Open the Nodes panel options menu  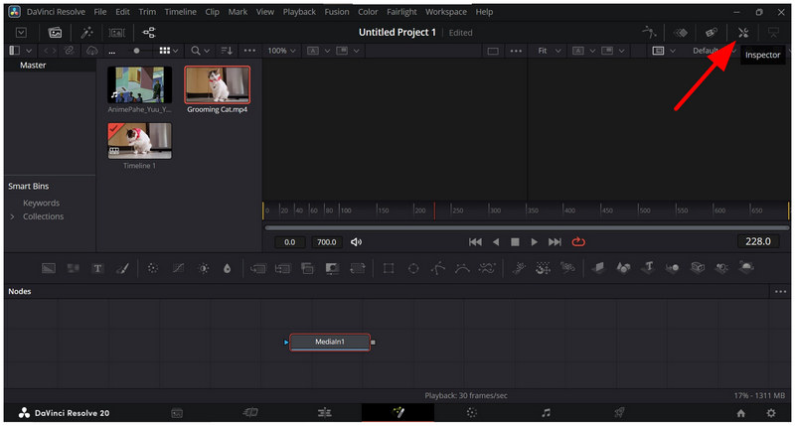click(x=780, y=292)
